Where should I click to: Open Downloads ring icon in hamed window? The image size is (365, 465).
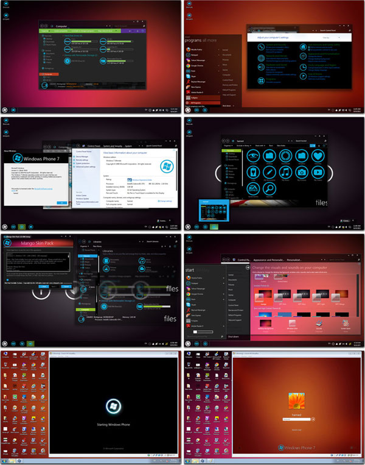285,156
